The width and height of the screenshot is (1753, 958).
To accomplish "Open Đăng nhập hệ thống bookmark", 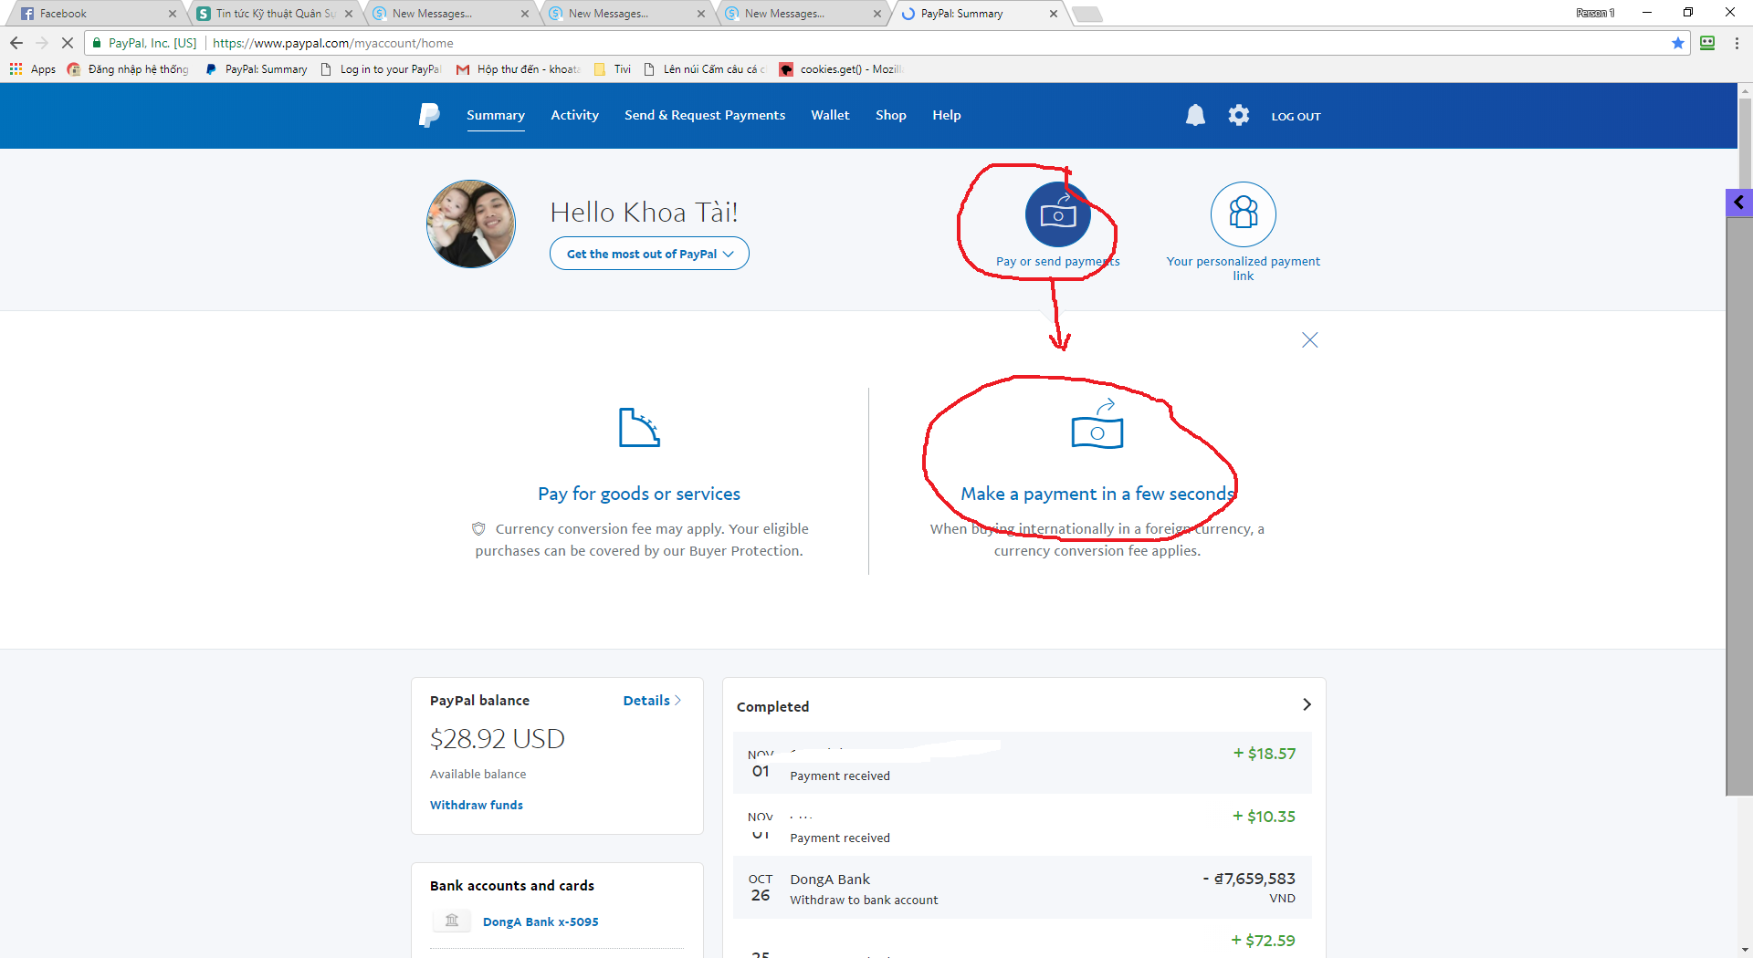I will point(128,69).
